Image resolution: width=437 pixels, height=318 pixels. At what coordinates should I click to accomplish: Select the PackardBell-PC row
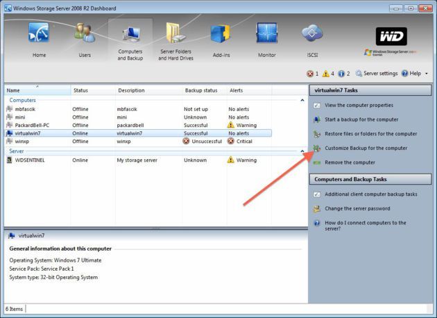tap(138, 125)
